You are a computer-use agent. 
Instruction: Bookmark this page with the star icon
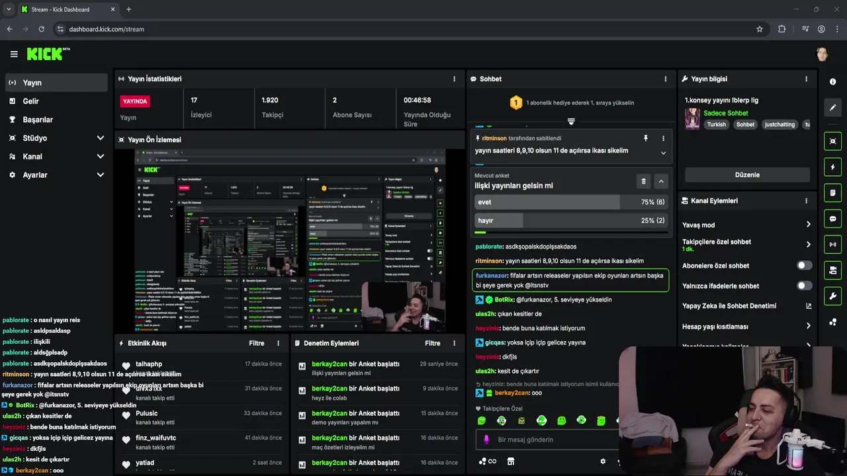760,29
